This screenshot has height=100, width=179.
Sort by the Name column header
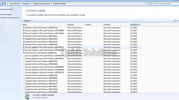[44, 25]
